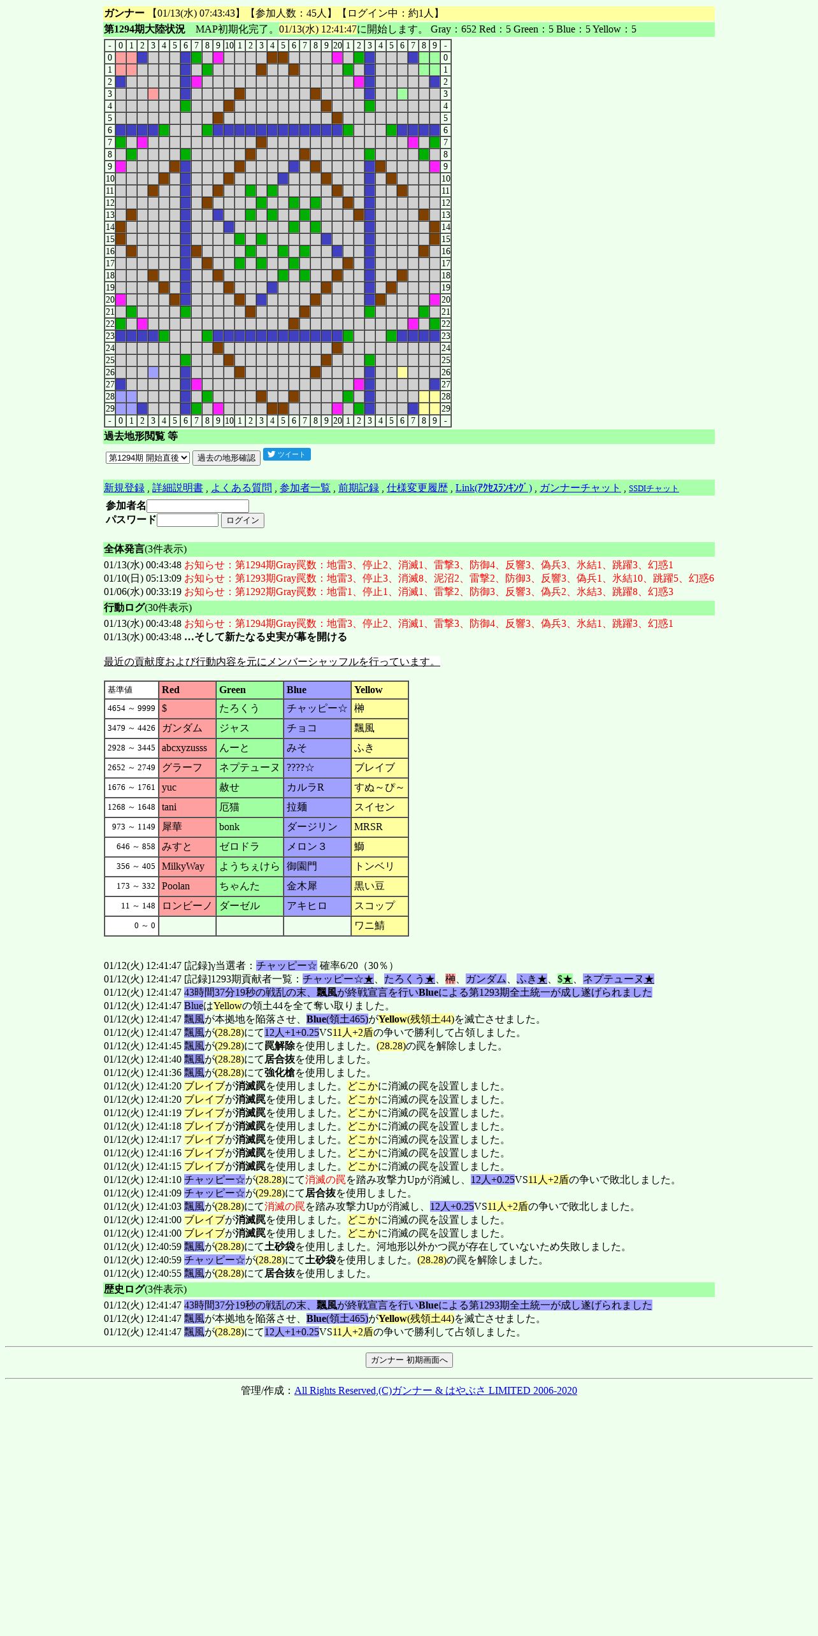The width and height of the screenshot is (818, 1636).
Task: Focus the 参加者名 input field
Action: coord(197,506)
